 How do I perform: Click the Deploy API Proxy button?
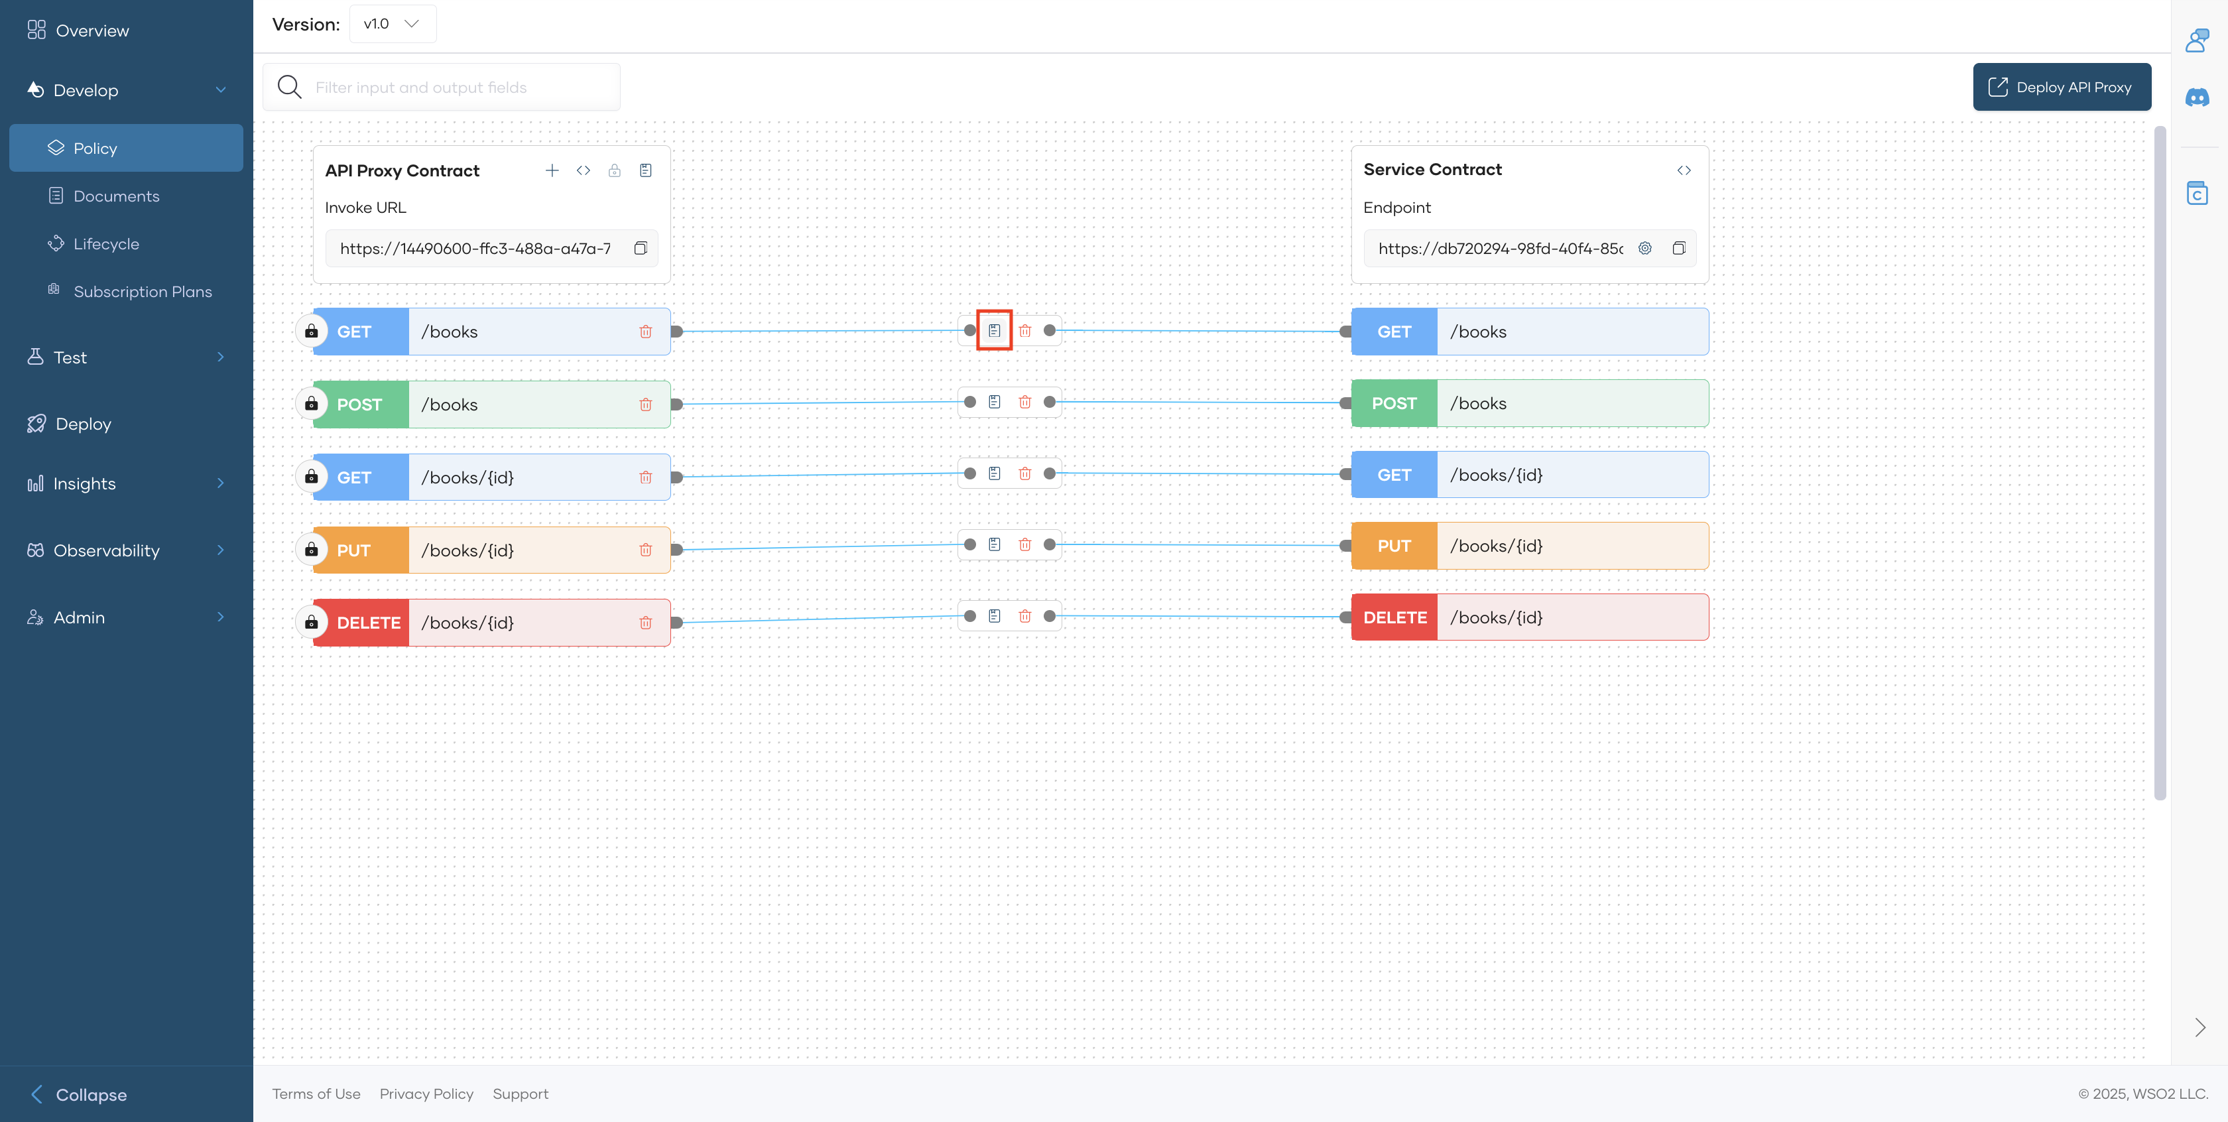(2061, 88)
